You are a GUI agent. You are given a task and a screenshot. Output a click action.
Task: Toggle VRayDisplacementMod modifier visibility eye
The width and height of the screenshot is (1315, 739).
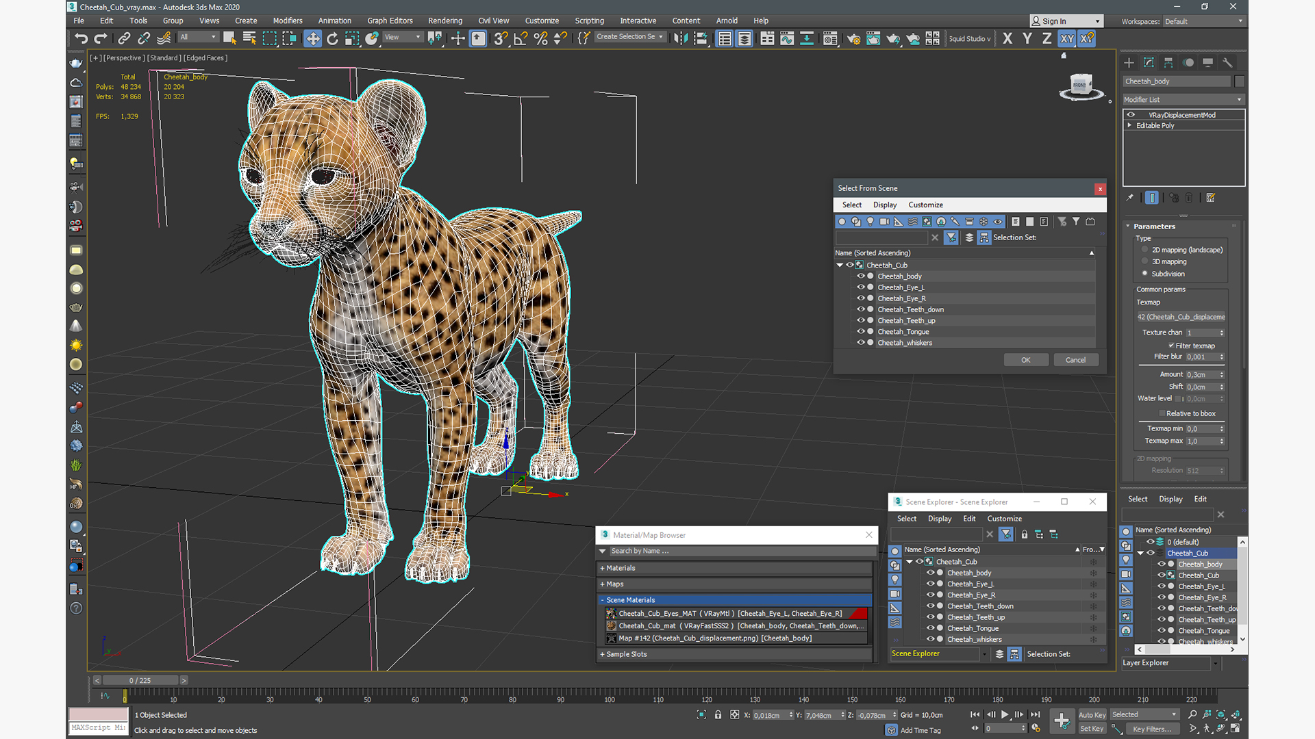pos(1131,115)
